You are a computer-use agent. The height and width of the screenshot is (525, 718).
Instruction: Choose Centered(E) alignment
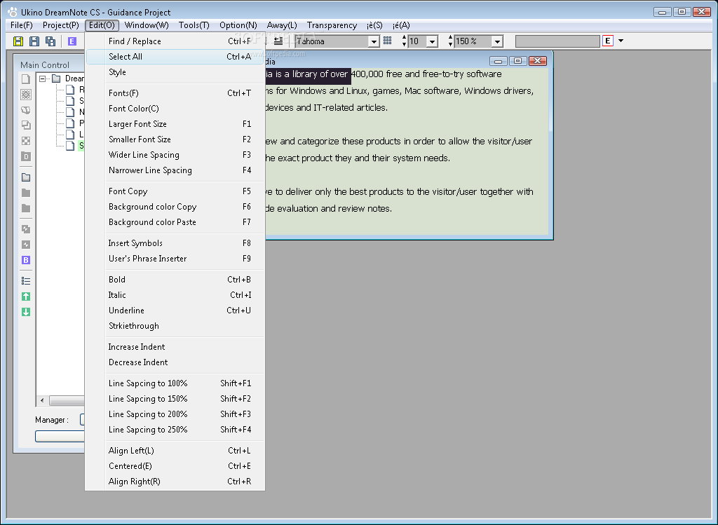tap(175, 466)
